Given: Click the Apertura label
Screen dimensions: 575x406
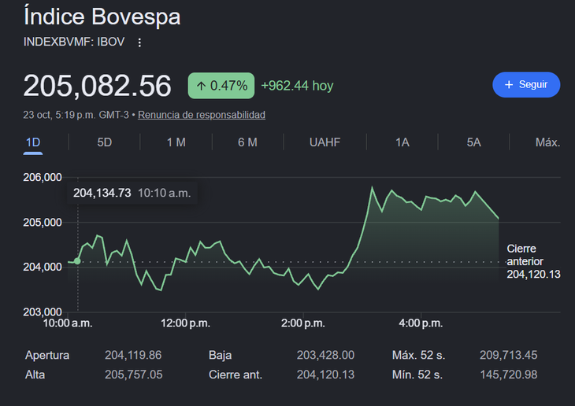Looking at the screenshot, I should pos(47,355).
